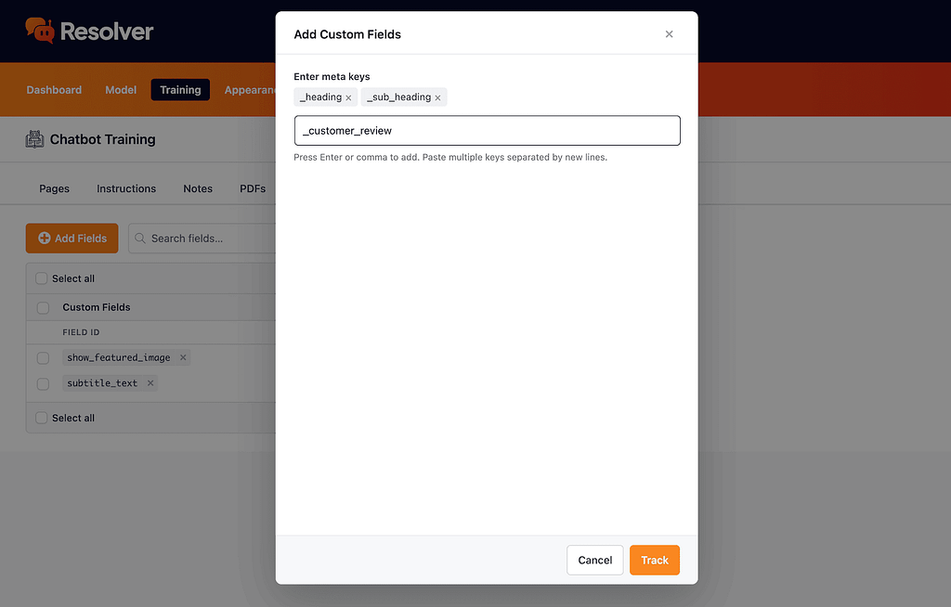This screenshot has width=951, height=607.
Task: Switch to the Pages sub-tab
Action: [54, 188]
